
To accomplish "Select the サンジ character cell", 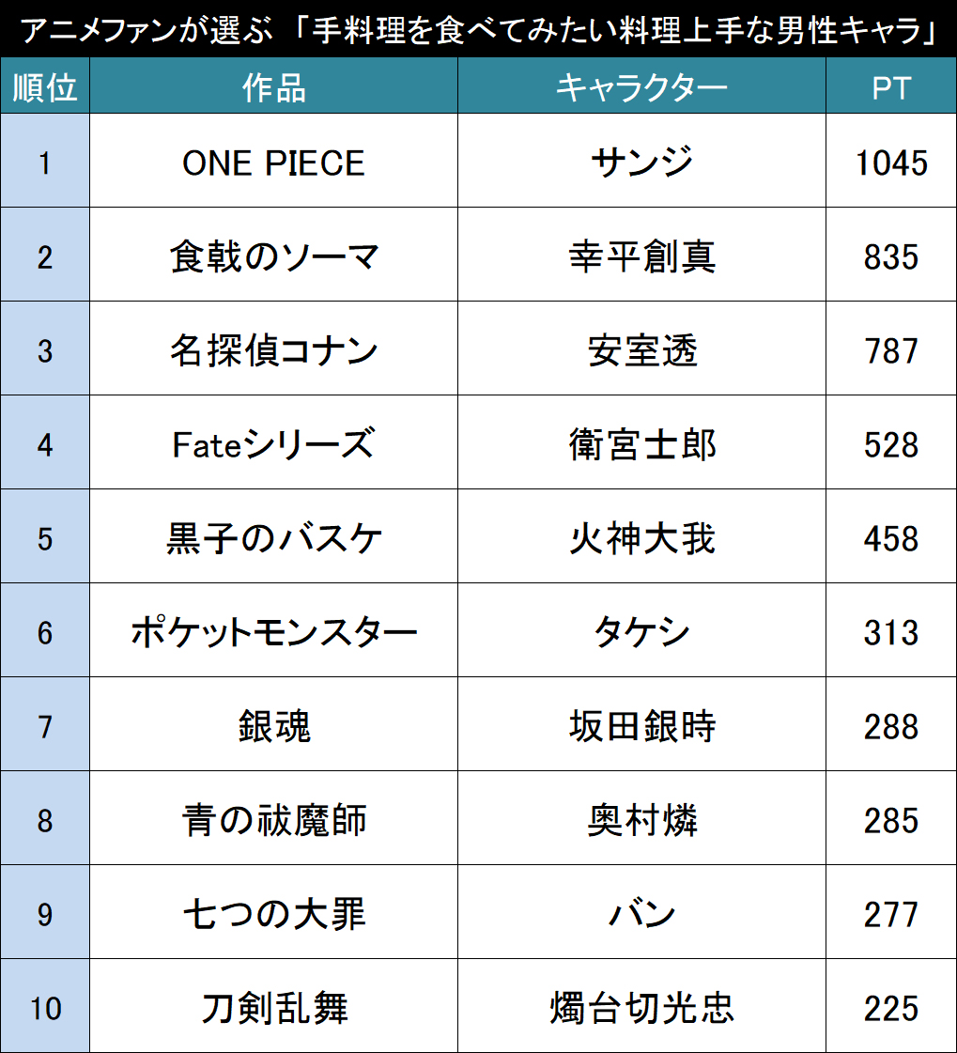I will 642,161.
